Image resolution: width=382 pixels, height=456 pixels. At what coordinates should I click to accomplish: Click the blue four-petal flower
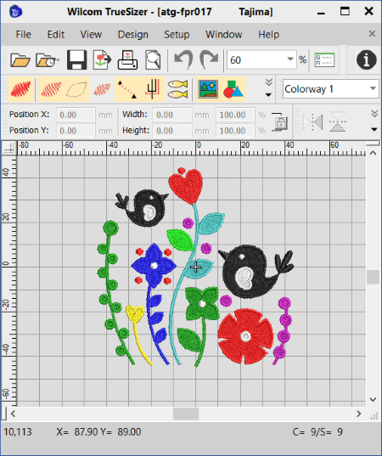pyautogui.click(x=154, y=266)
